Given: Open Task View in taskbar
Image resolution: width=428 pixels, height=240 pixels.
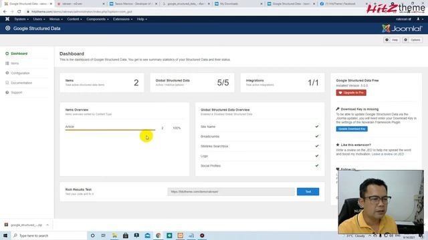Looking at the screenshot, I should click(104, 235).
